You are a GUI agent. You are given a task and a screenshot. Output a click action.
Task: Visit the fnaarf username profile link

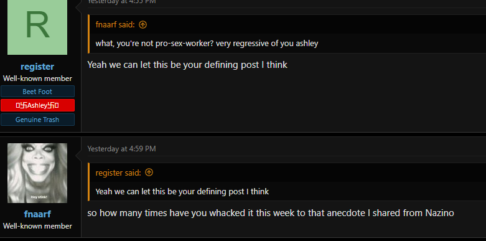(x=37, y=214)
